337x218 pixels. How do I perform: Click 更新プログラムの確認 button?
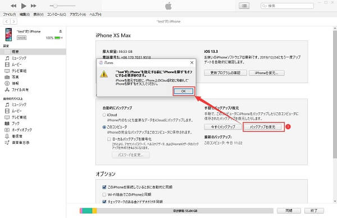point(225,73)
